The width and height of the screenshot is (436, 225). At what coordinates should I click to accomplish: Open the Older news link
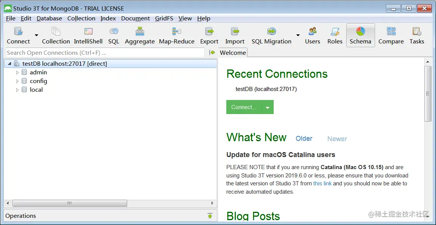304,139
